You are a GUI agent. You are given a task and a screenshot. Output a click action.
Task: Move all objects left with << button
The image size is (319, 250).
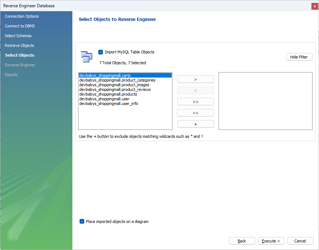[195, 113]
